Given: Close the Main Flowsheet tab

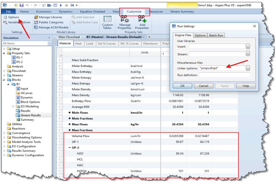Looking at the screenshot, I should coord(83,37).
